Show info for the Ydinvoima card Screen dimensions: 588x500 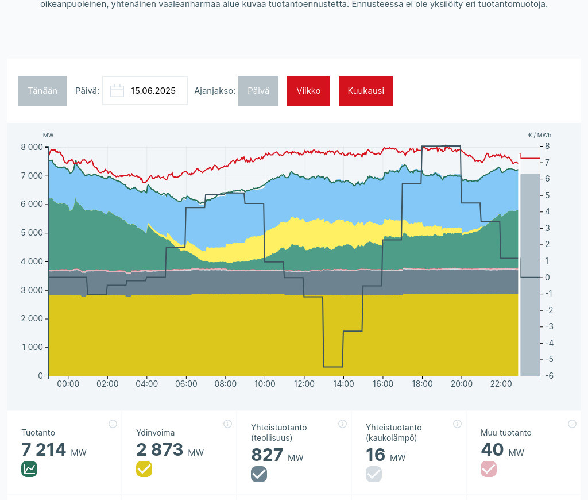coord(227,424)
